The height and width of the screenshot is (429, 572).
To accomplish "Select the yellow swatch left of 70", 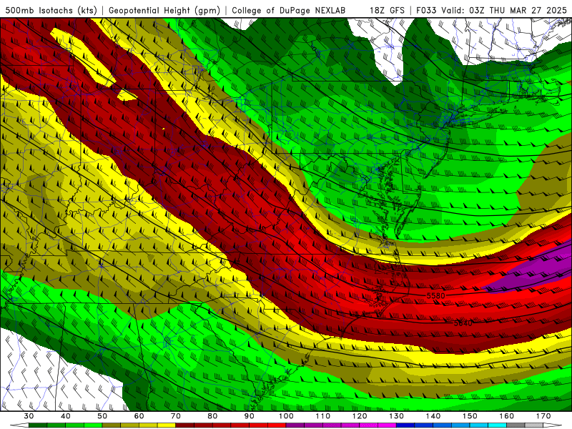I will pyautogui.click(x=167, y=425).
